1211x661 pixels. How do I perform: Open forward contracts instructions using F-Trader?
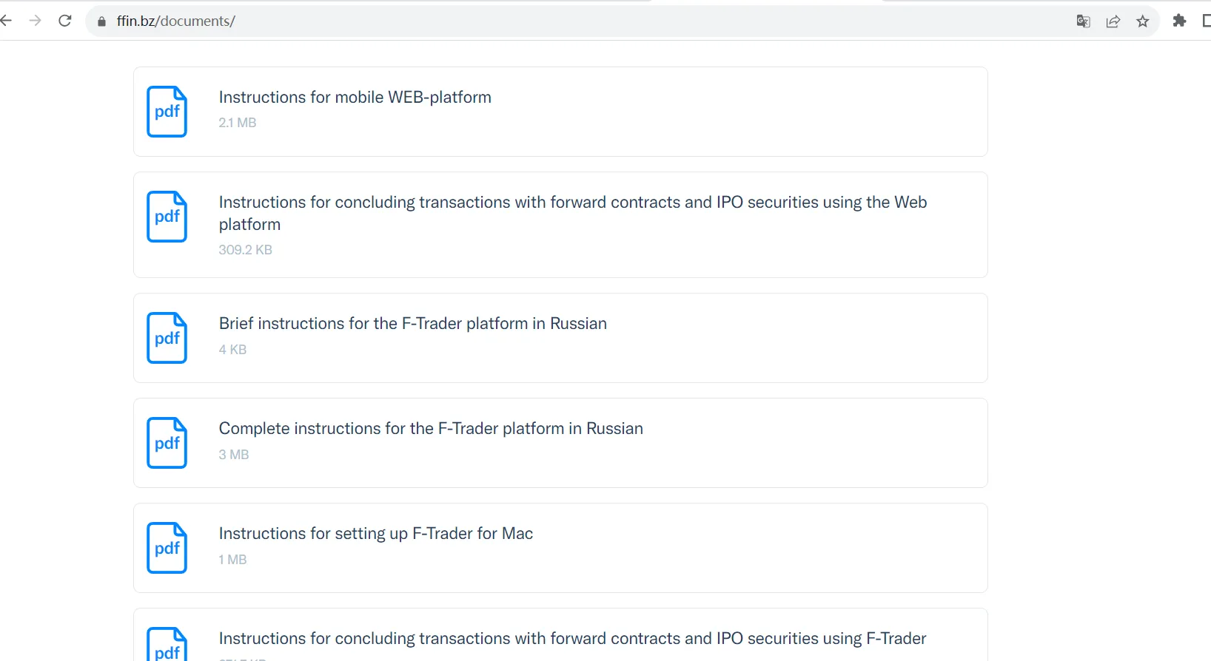click(573, 639)
